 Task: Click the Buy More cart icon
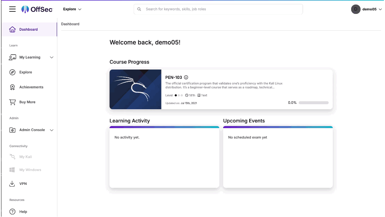click(12, 102)
